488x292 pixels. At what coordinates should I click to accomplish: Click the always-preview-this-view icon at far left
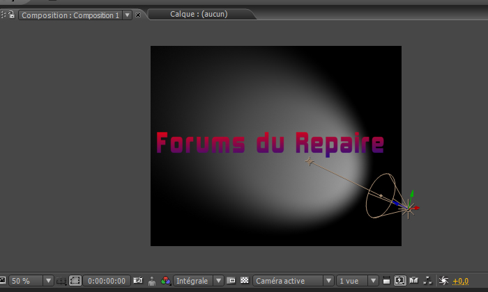click(x=3, y=280)
